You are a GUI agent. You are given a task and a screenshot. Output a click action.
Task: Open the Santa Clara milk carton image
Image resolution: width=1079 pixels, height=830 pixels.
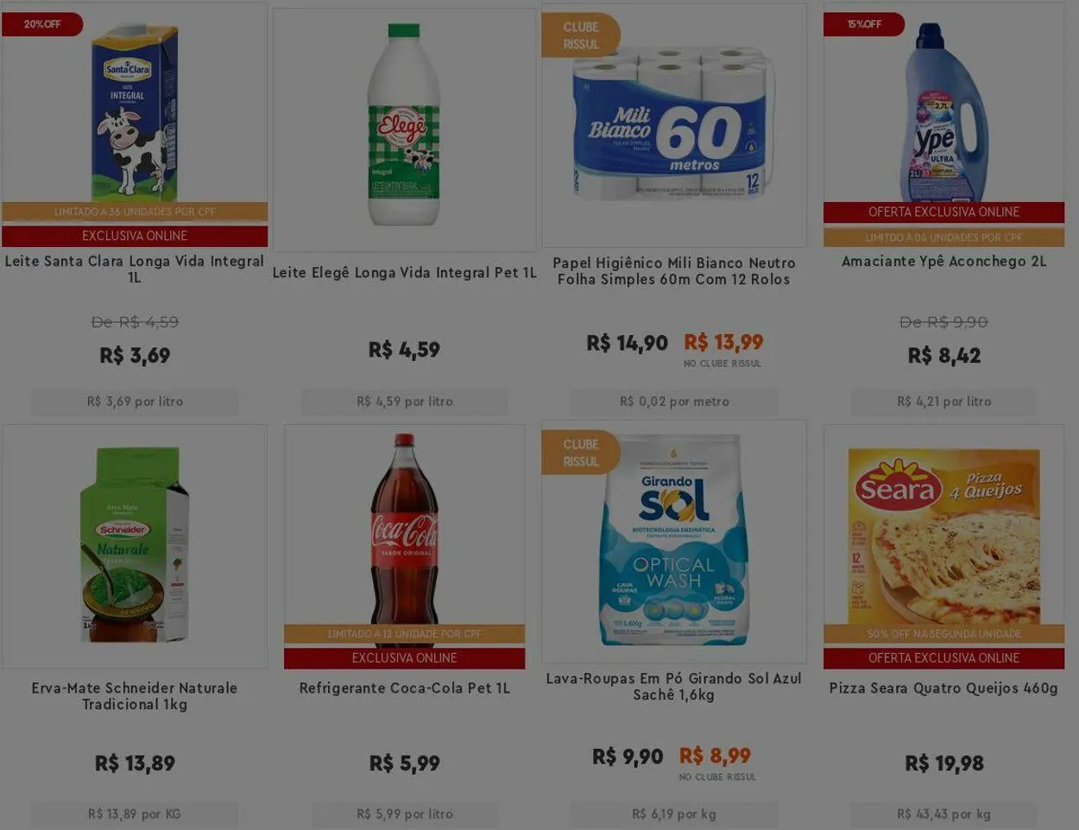coord(135,111)
